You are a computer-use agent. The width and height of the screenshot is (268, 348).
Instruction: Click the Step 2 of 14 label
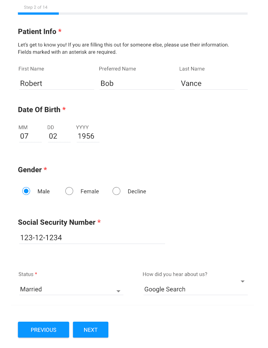[x=36, y=7]
